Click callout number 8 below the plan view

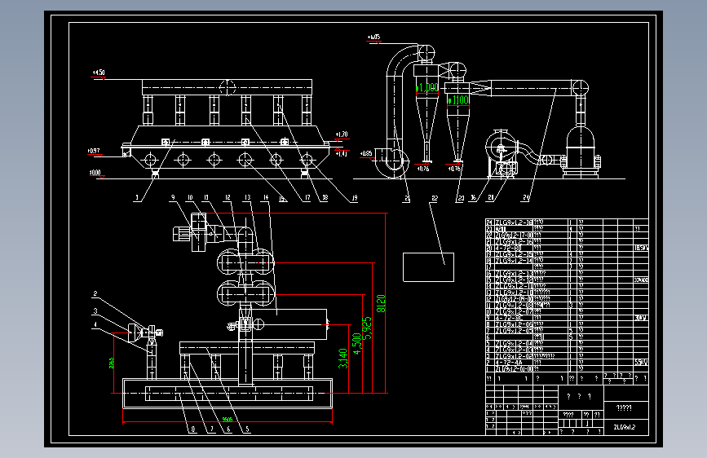pyautogui.click(x=193, y=429)
